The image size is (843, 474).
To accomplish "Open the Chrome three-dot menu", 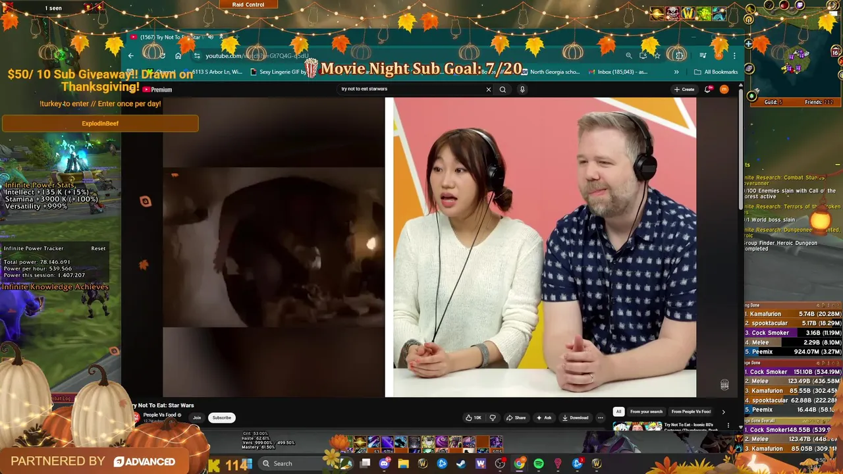I will coord(734,56).
